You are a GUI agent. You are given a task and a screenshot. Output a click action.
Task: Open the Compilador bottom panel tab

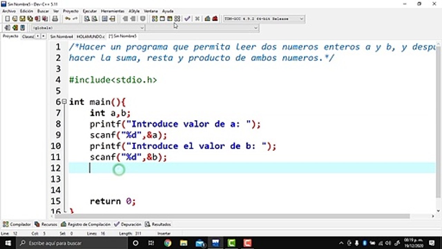point(17,224)
